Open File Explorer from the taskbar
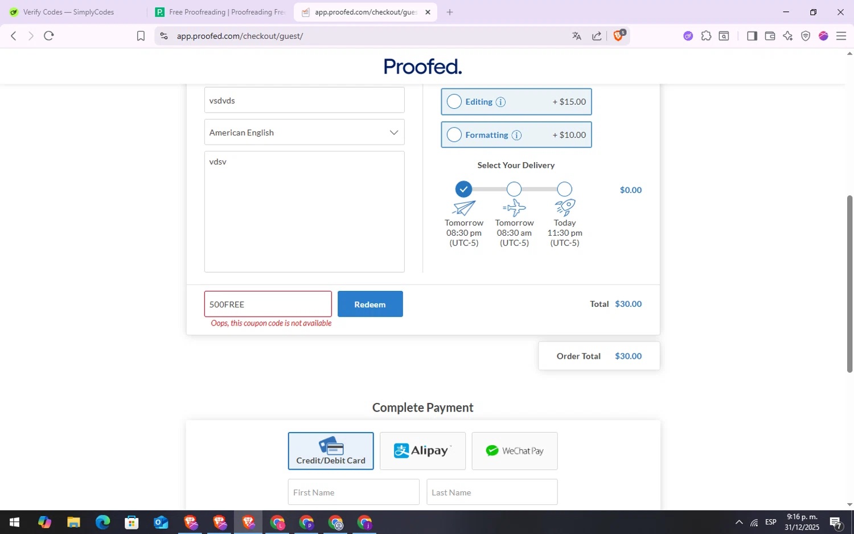 [73, 522]
